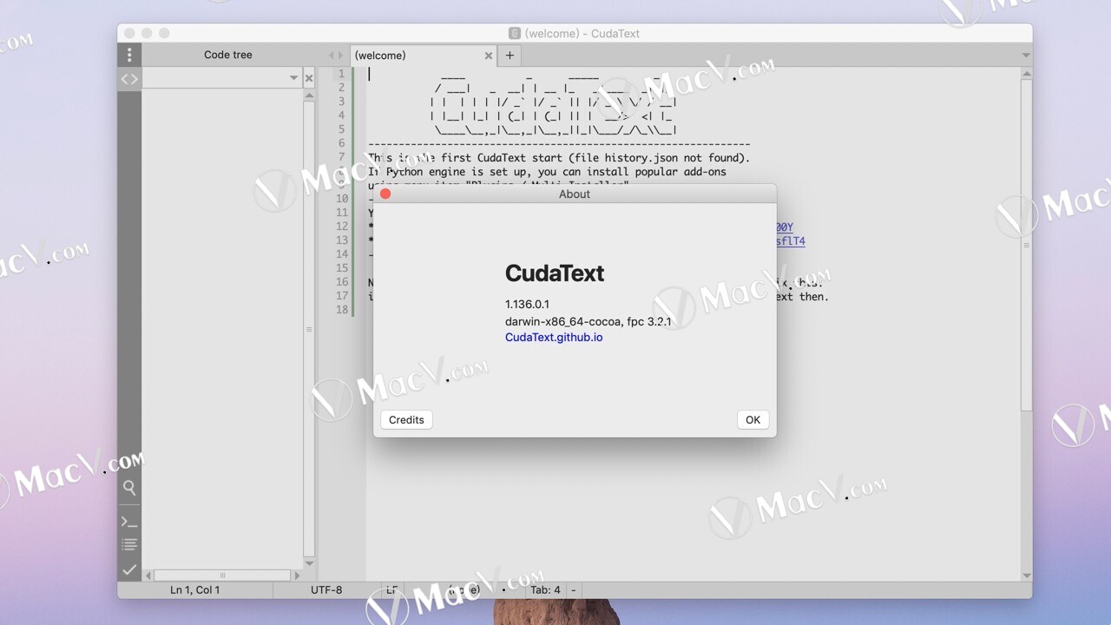Click the Validate checkmark sidebar icon

pos(129,569)
